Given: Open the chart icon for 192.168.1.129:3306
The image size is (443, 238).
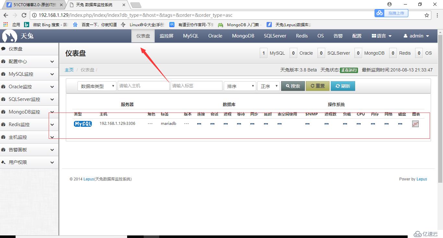Looking at the screenshot, I should pyautogui.click(x=415, y=124).
